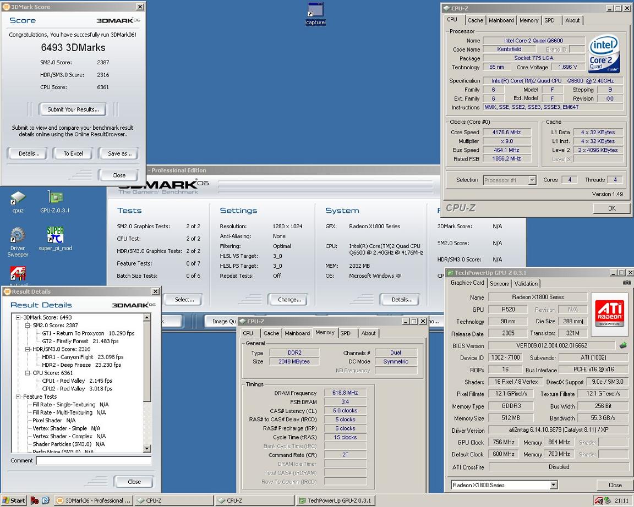Switch to 3DMark06 Professional taskbar item

[94, 500]
